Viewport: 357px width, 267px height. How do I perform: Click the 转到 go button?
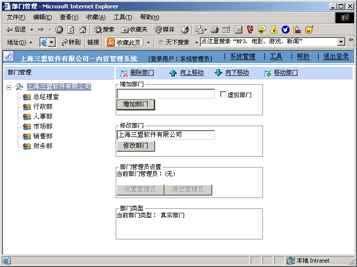pos(71,42)
